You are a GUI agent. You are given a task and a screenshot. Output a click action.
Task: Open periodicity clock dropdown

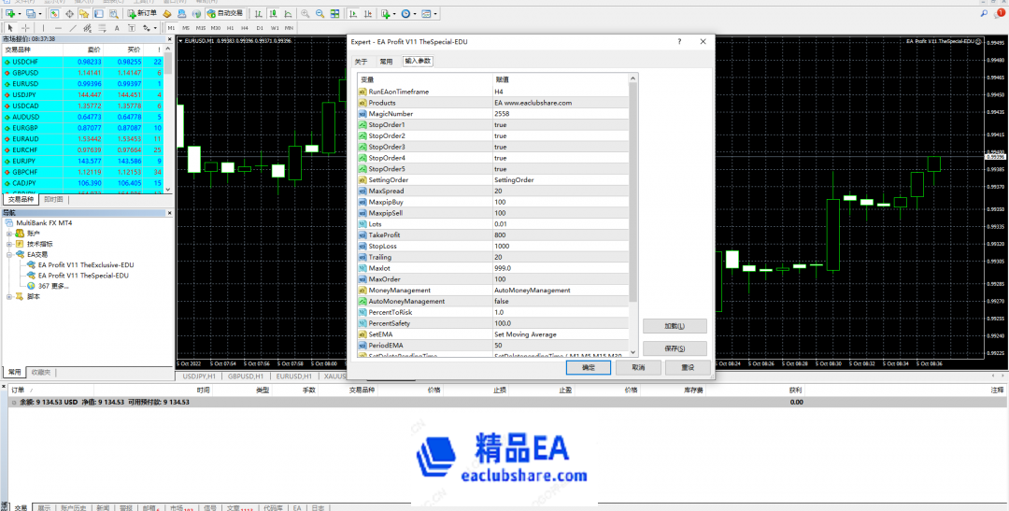pos(408,13)
